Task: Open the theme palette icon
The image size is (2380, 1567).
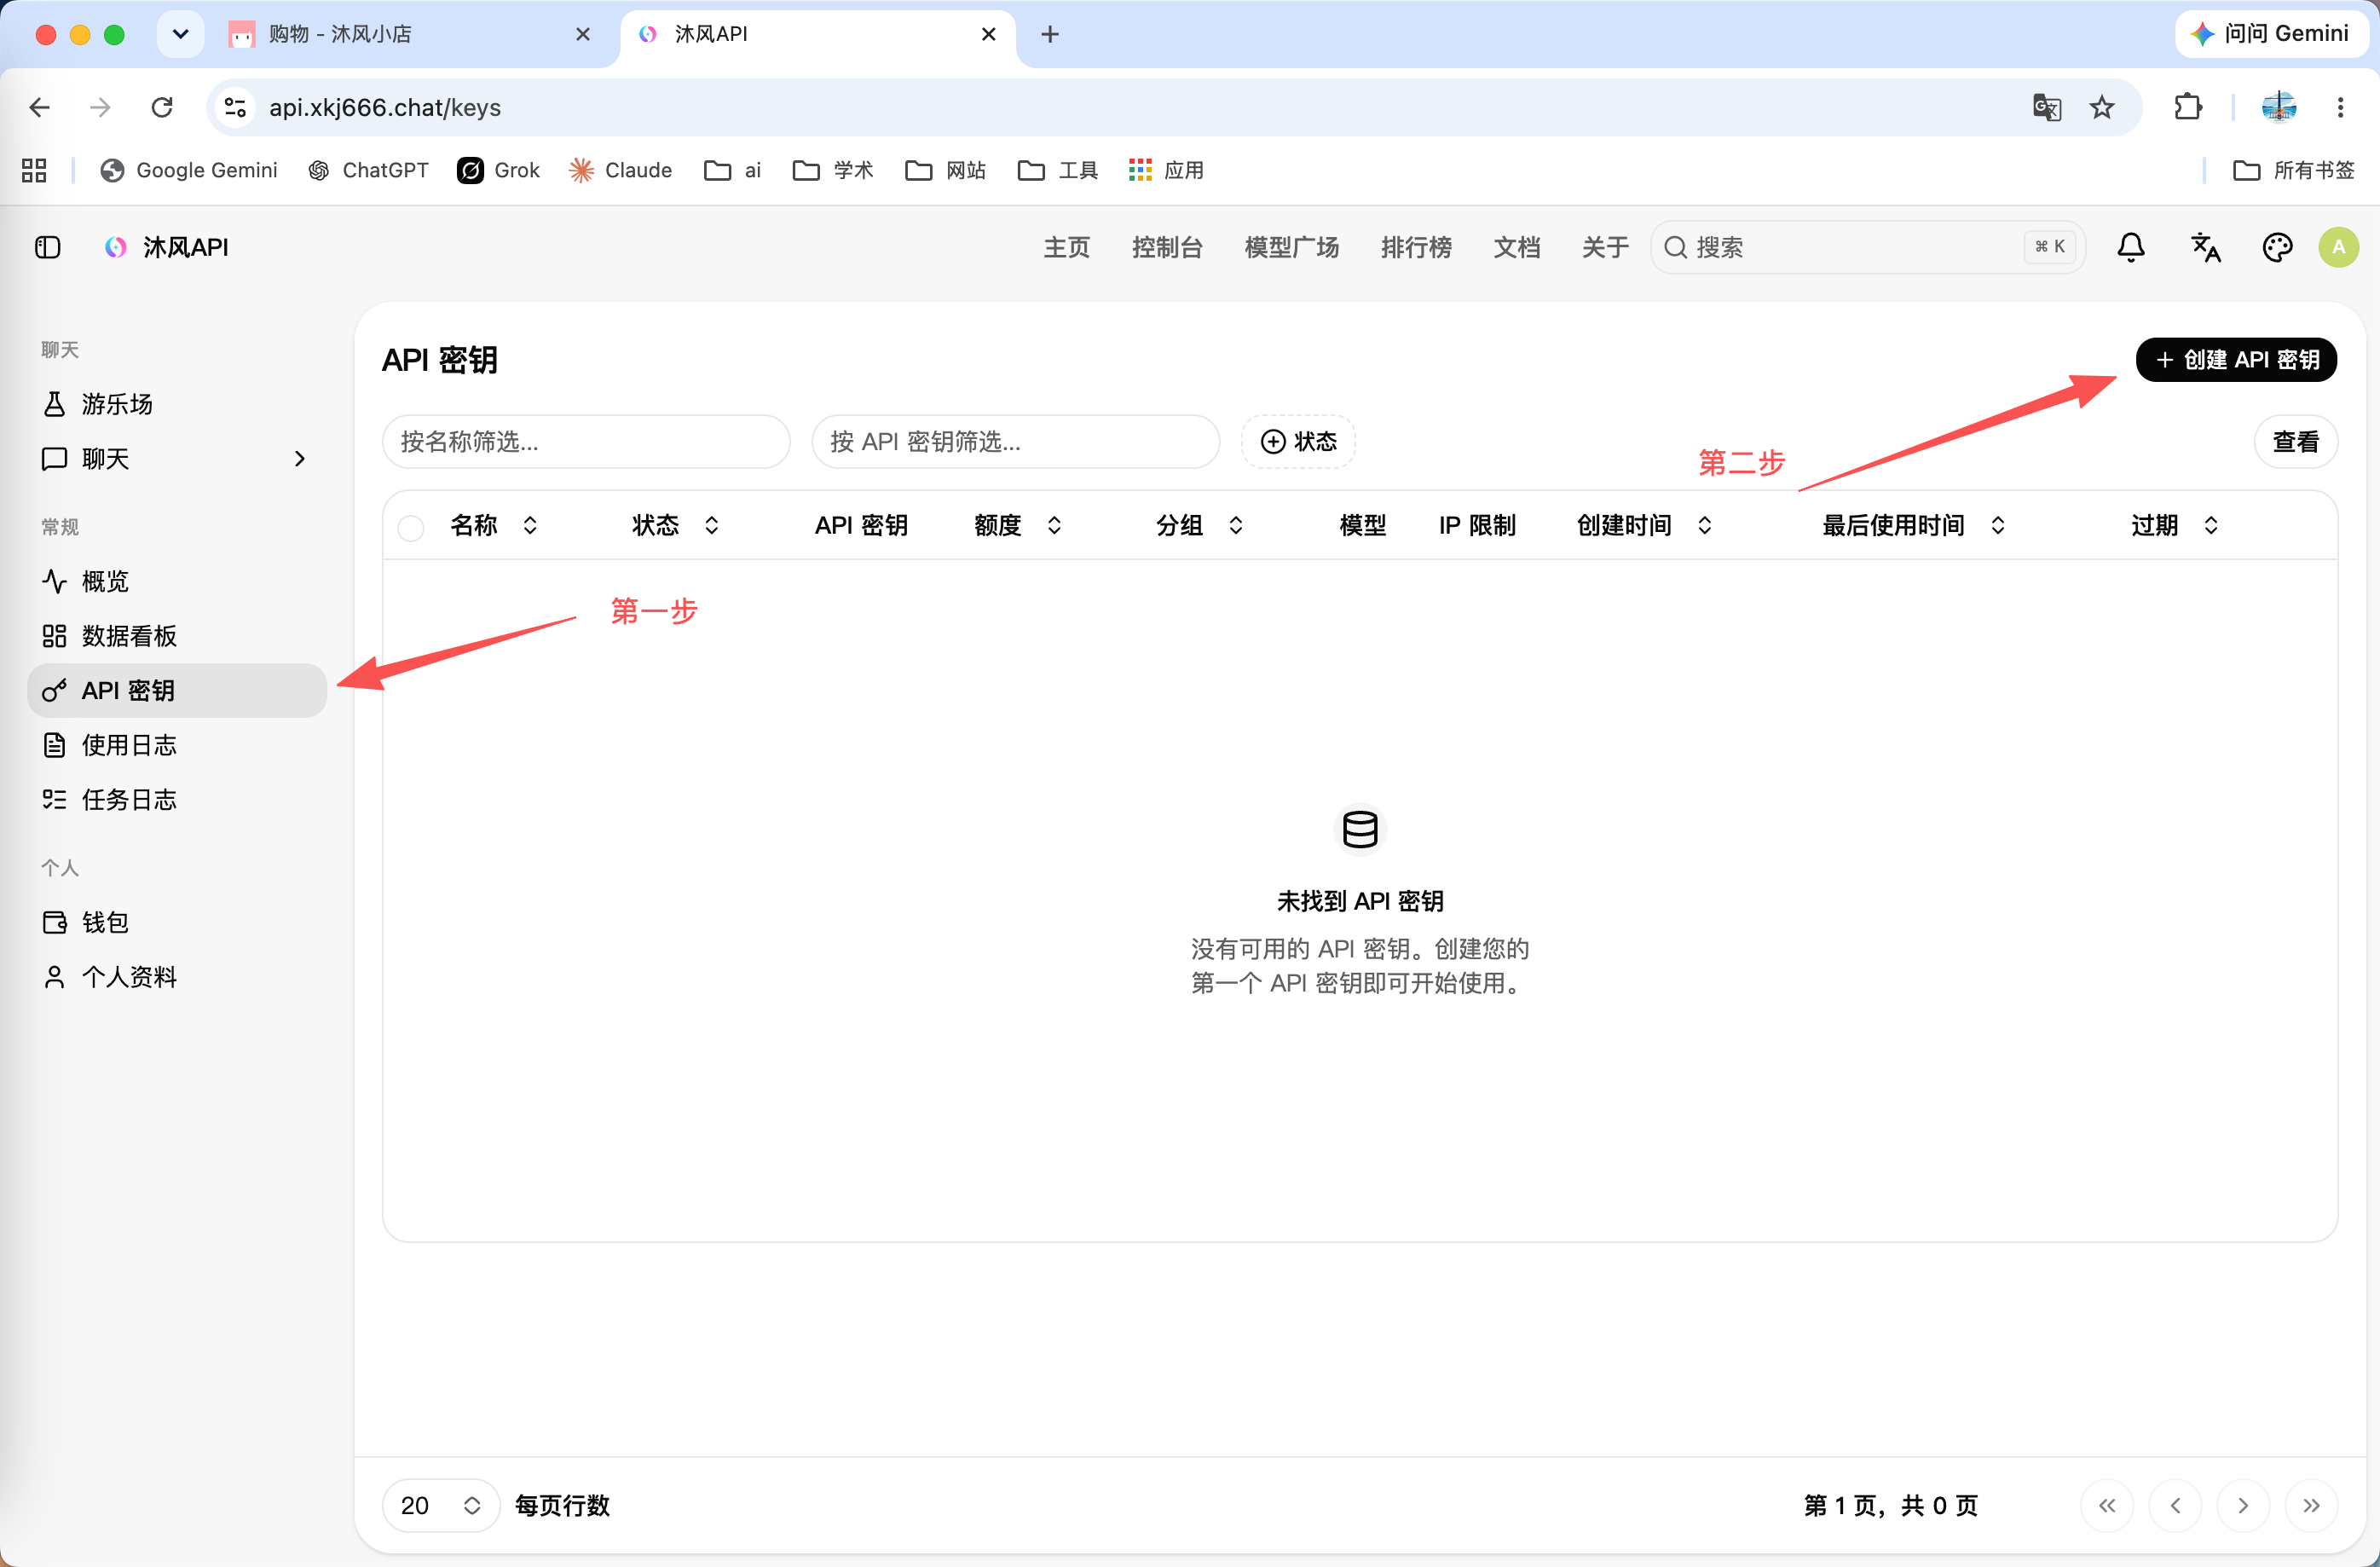Action: pyautogui.click(x=2277, y=247)
